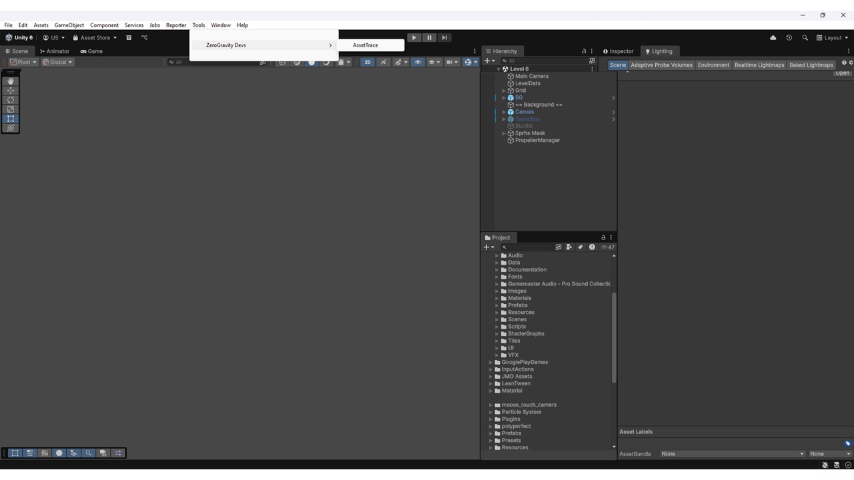Screen dimensions: 854x480
Task: Toggle the Project panel lock
Action: click(603, 238)
